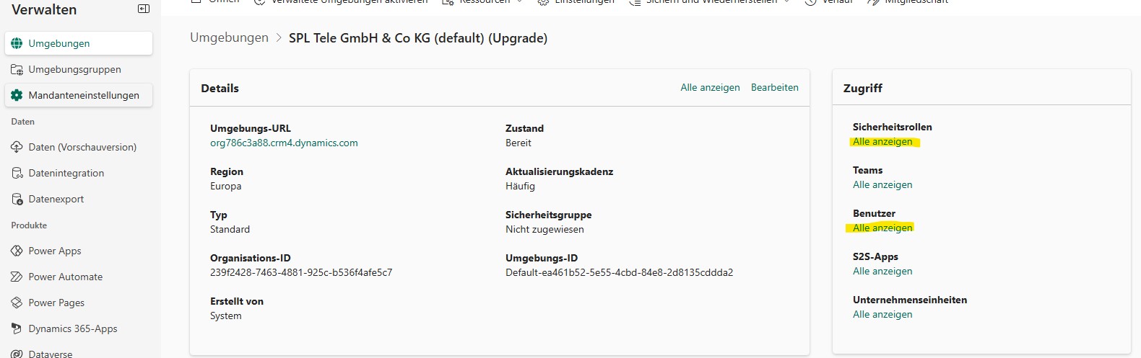Click the Power Automate icon
The height and width of the screenshot is (358, 1141).
[17, 277]
